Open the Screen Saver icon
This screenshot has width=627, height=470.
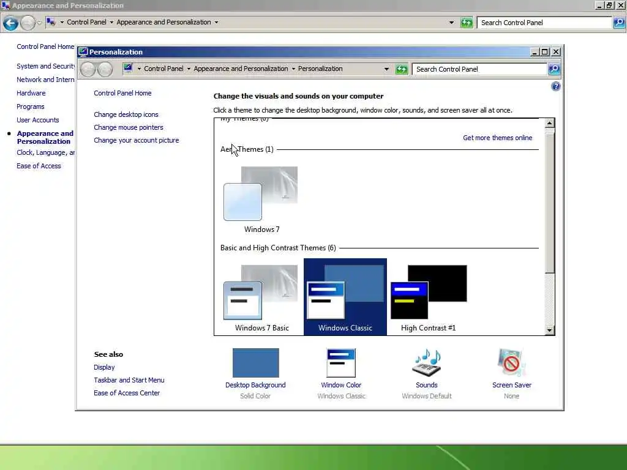511,362
